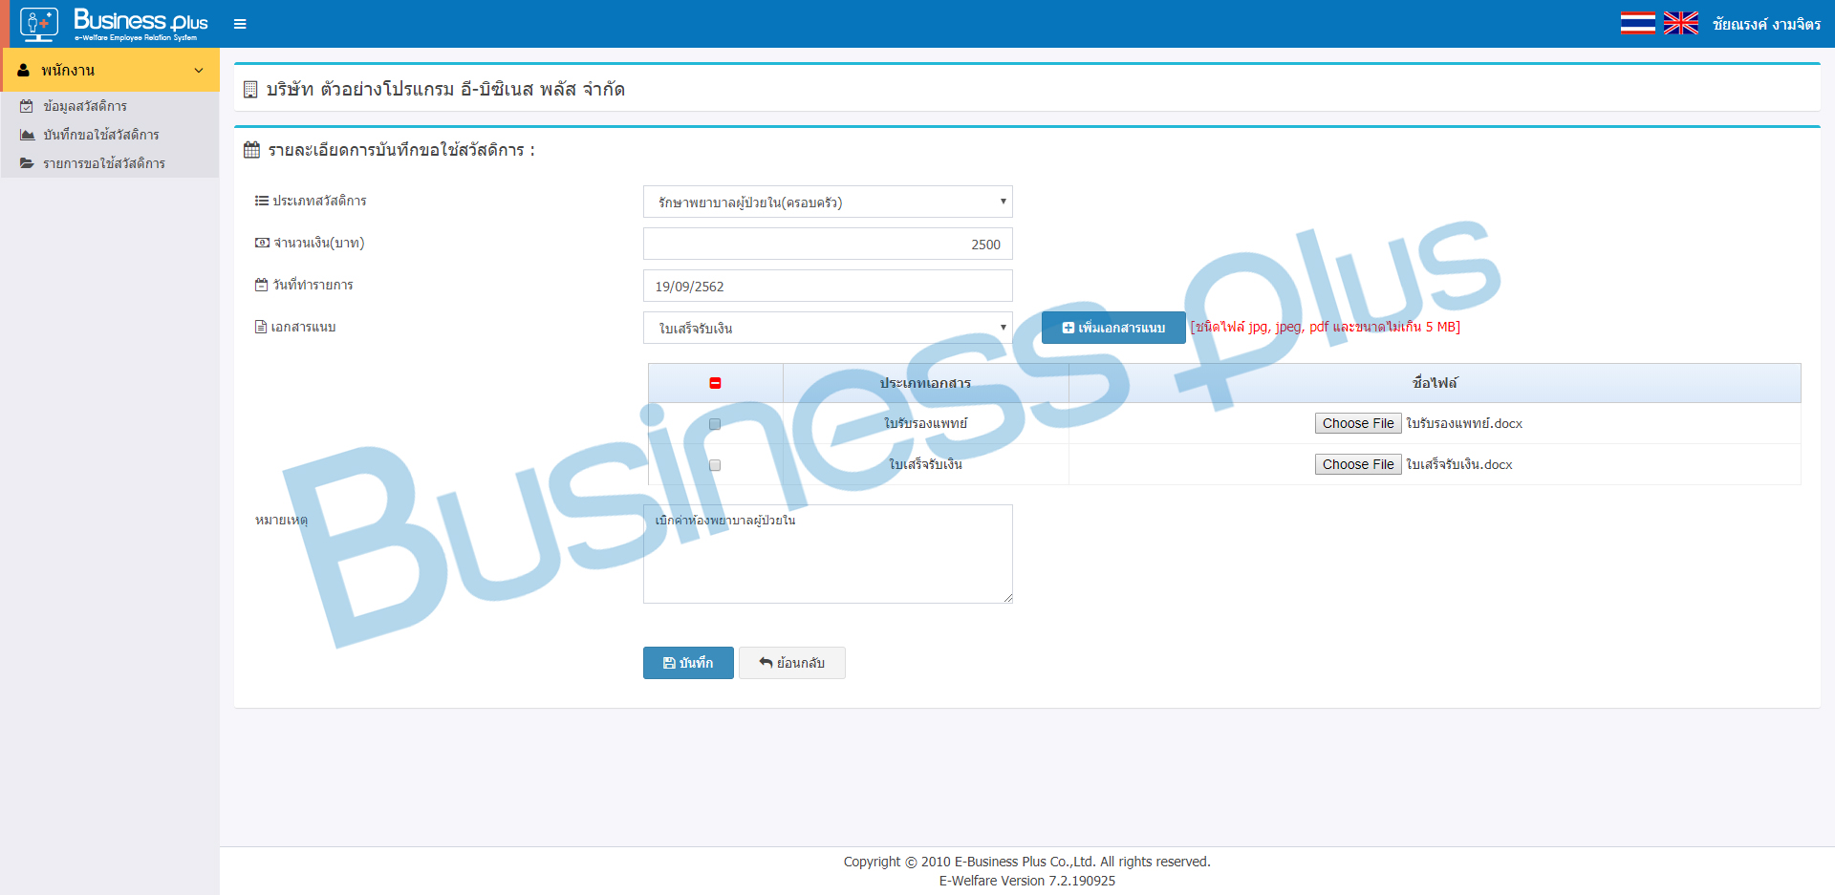Open the ประเภทสวัสดิการ dropdown
1835x895 pixels.
(x=828, y=202)
